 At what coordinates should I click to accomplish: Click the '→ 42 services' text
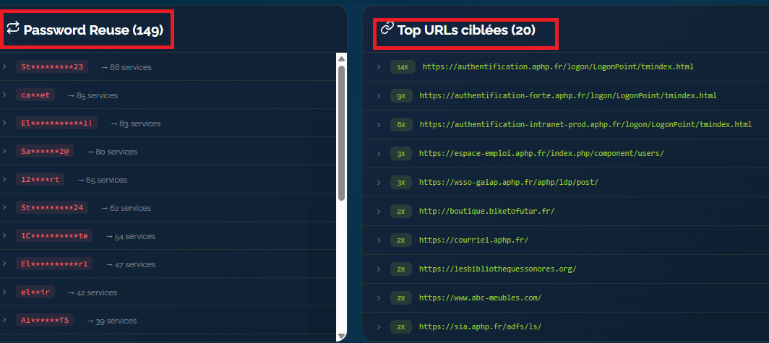(x=93, y=292)
